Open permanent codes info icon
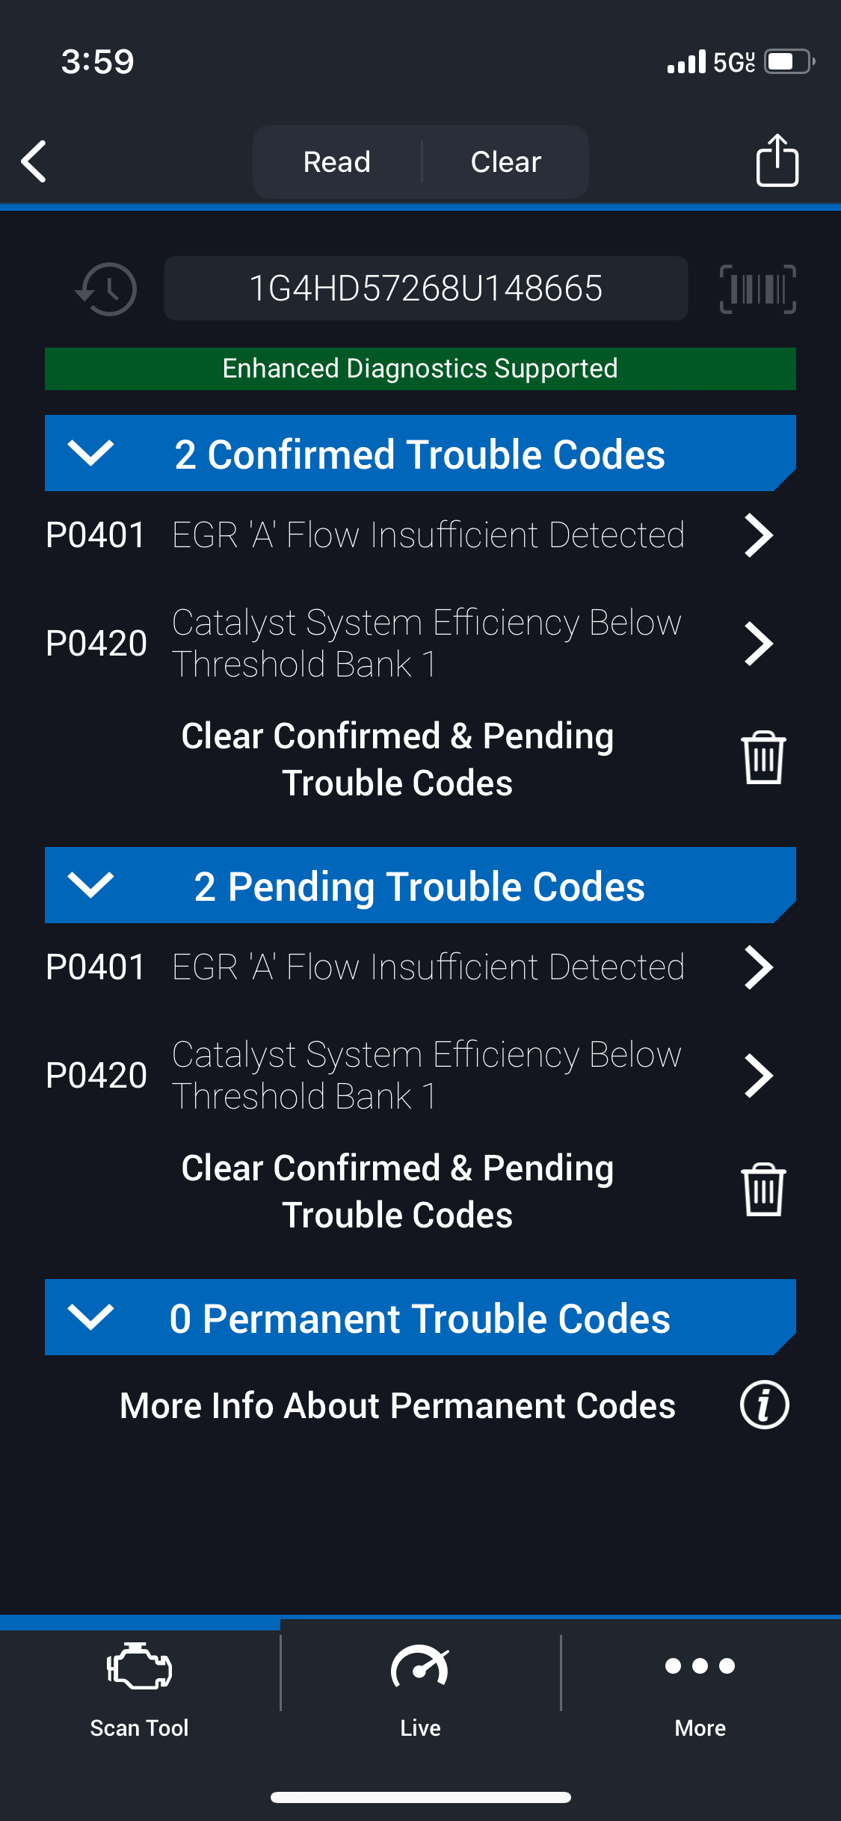 click(x=763, y=1405)
